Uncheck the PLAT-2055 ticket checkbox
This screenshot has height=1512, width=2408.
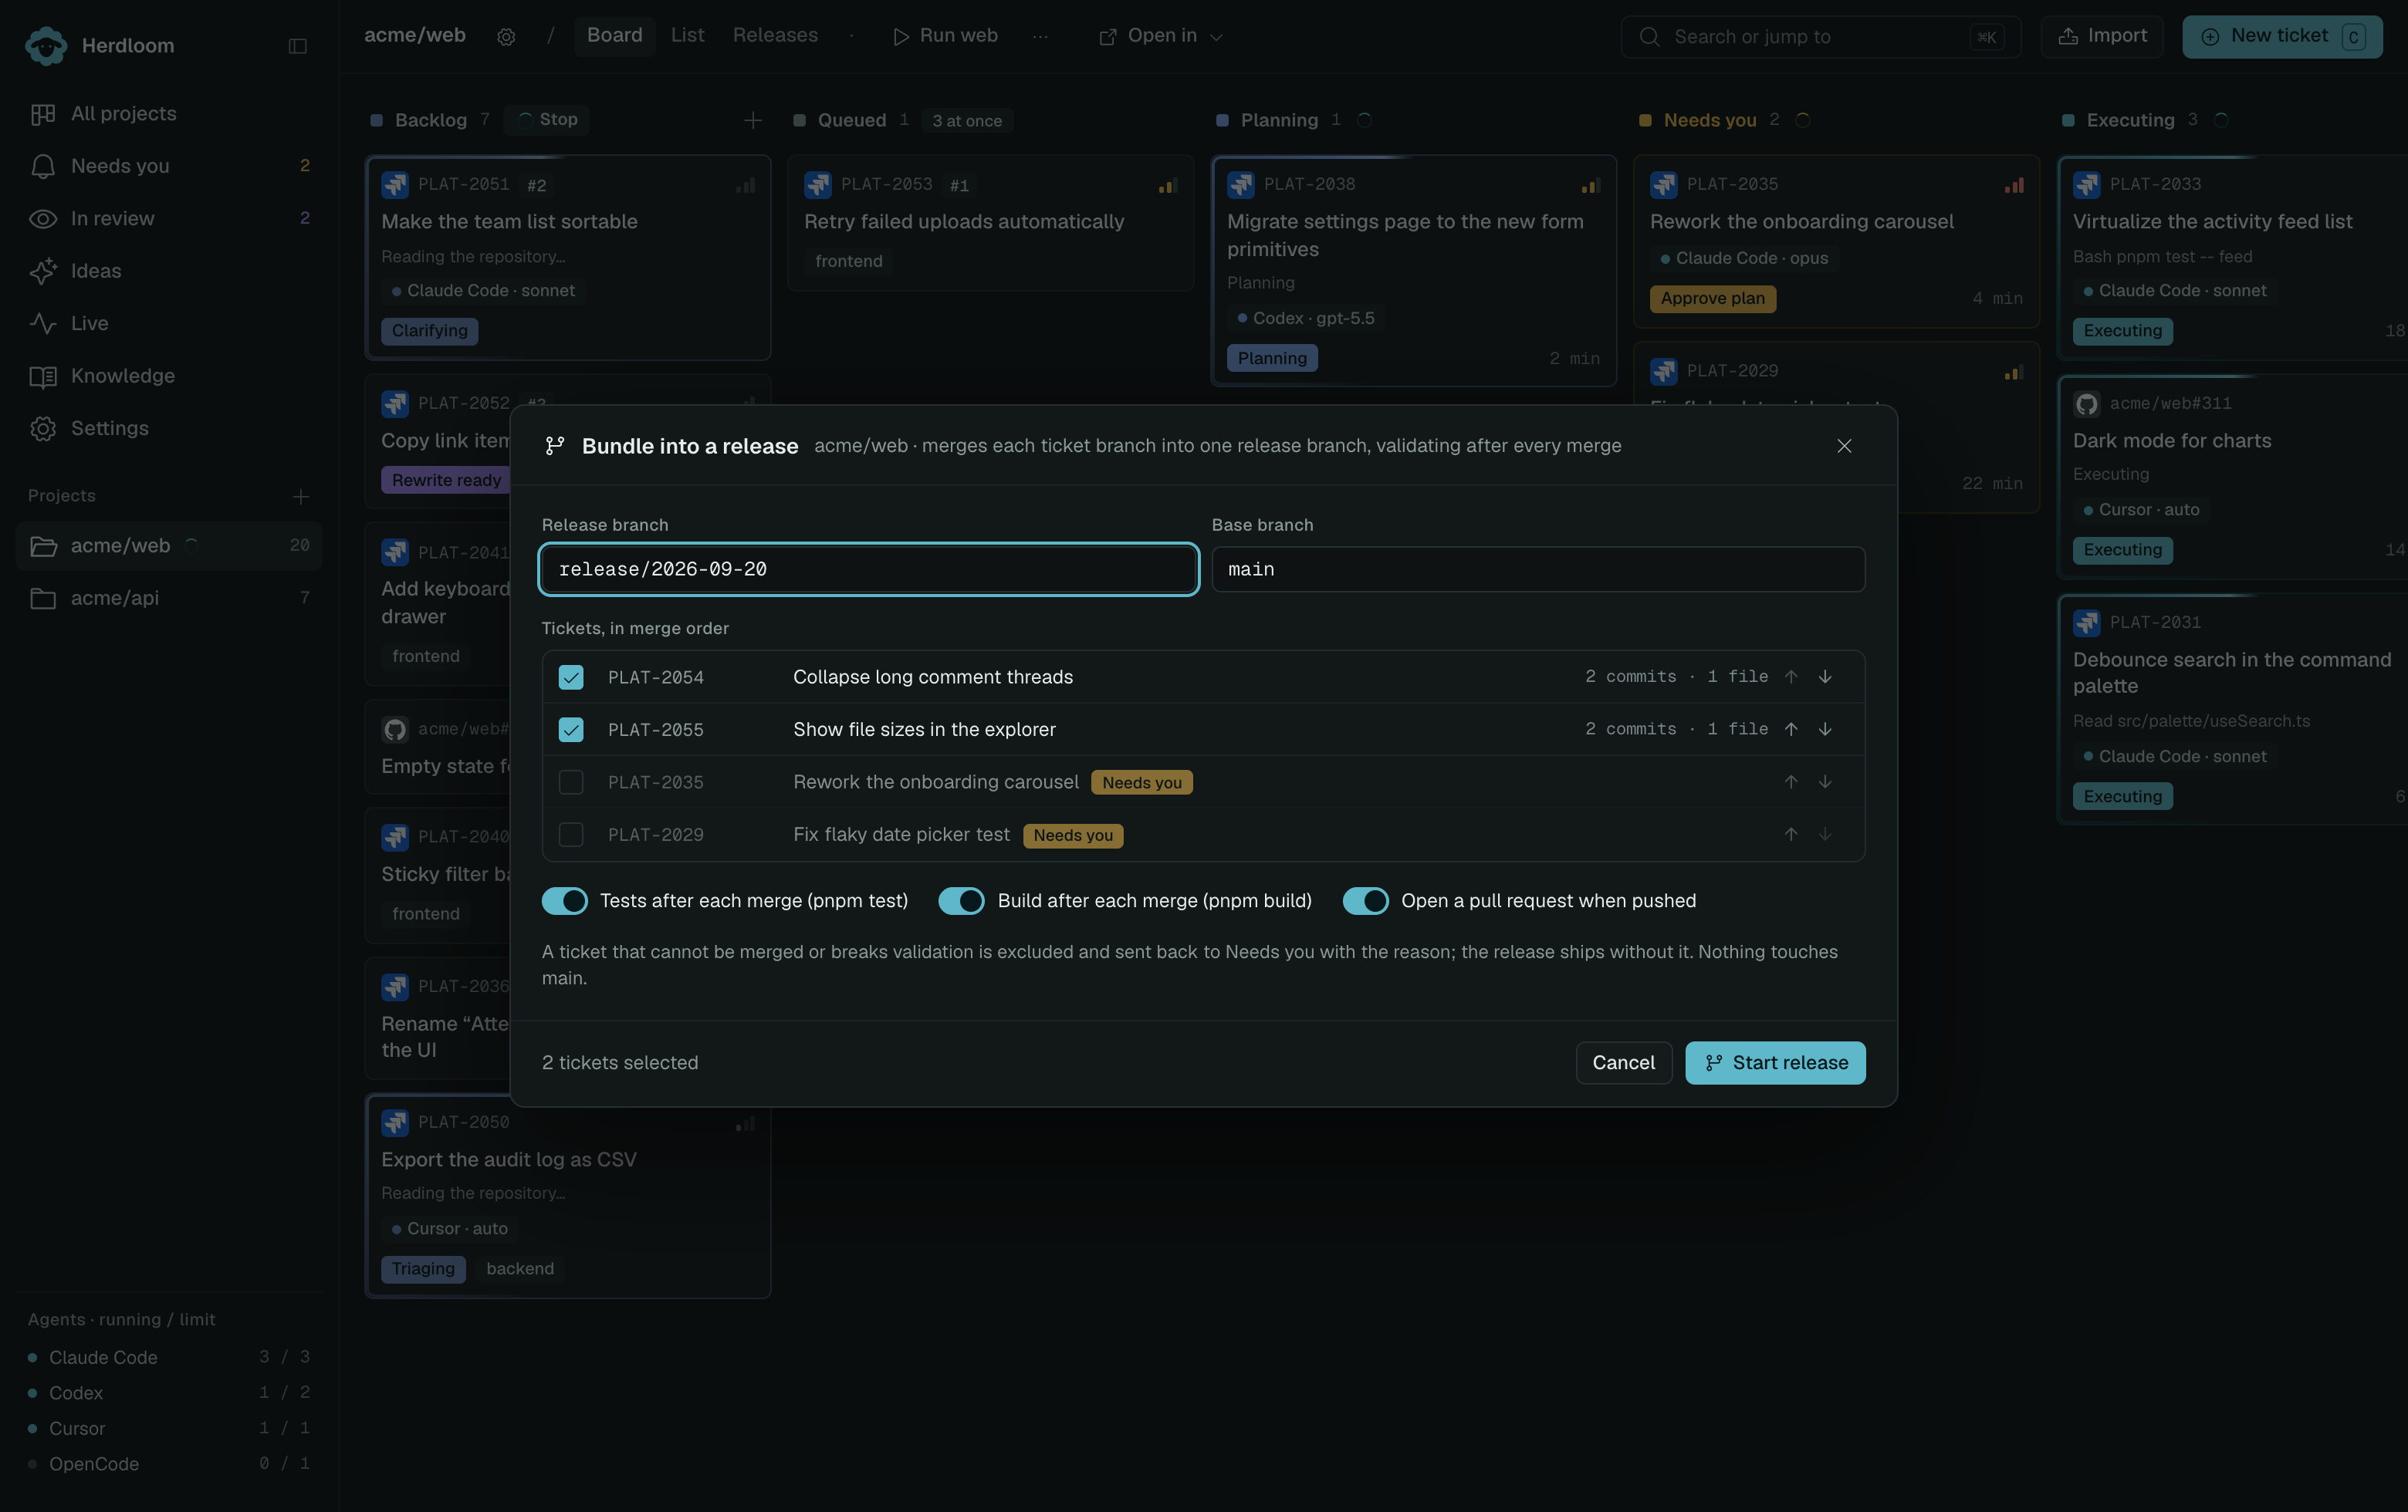point(570,730)
